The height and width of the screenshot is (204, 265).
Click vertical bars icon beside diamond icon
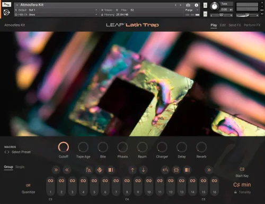(111, 170)
